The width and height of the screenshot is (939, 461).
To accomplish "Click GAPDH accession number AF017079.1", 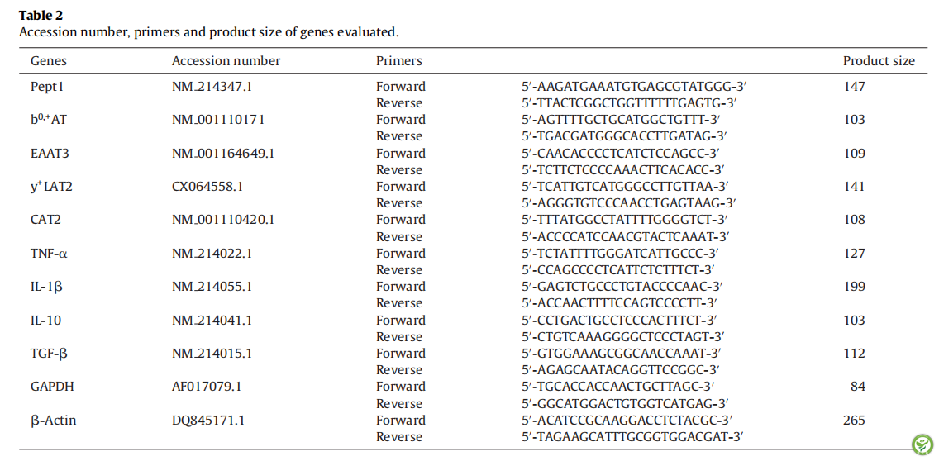I will (x=207, y=387).
